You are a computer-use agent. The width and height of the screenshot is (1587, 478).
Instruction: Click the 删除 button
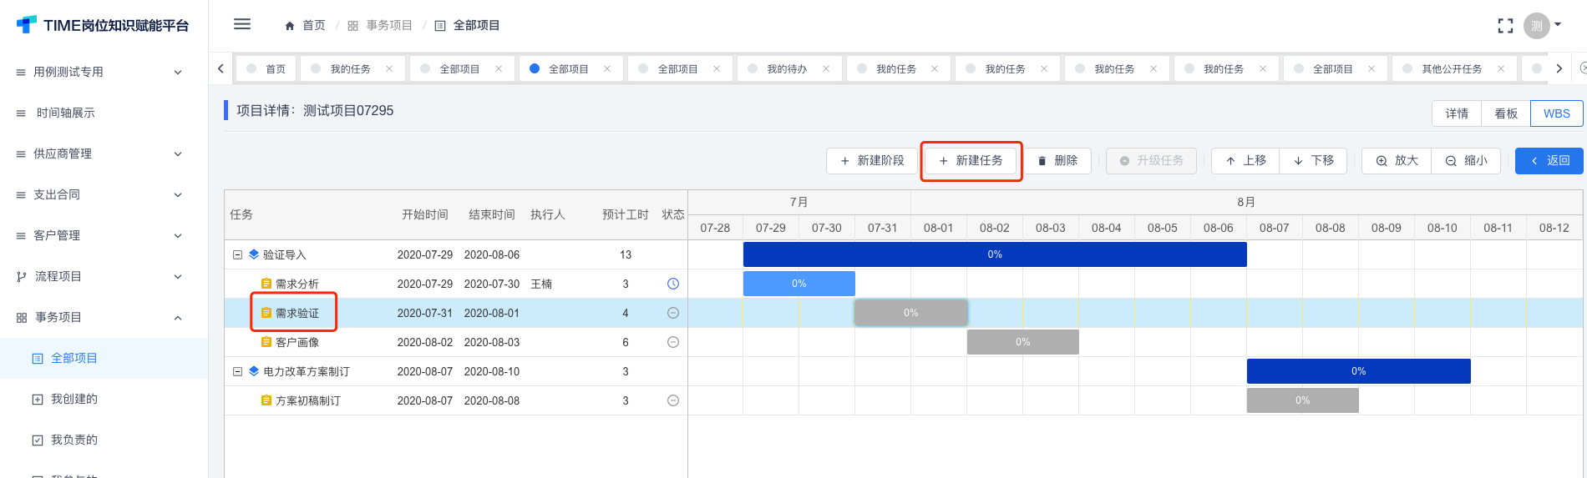tap(1057, 160)
